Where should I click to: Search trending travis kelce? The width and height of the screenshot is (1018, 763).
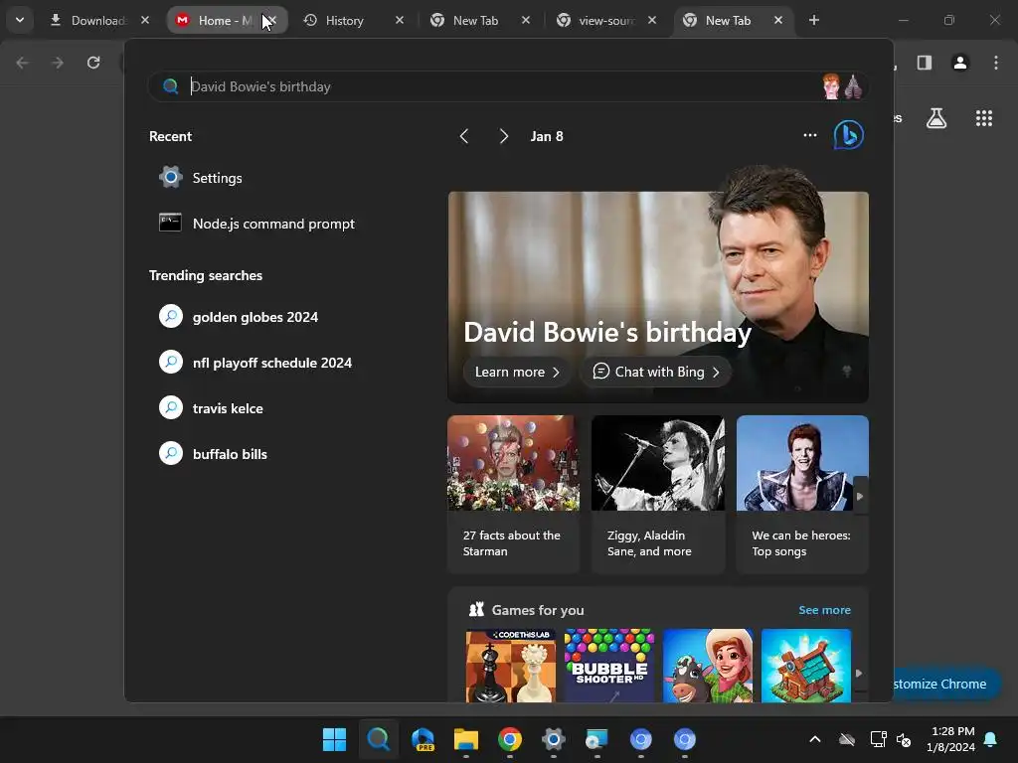[x=285, y=408]
